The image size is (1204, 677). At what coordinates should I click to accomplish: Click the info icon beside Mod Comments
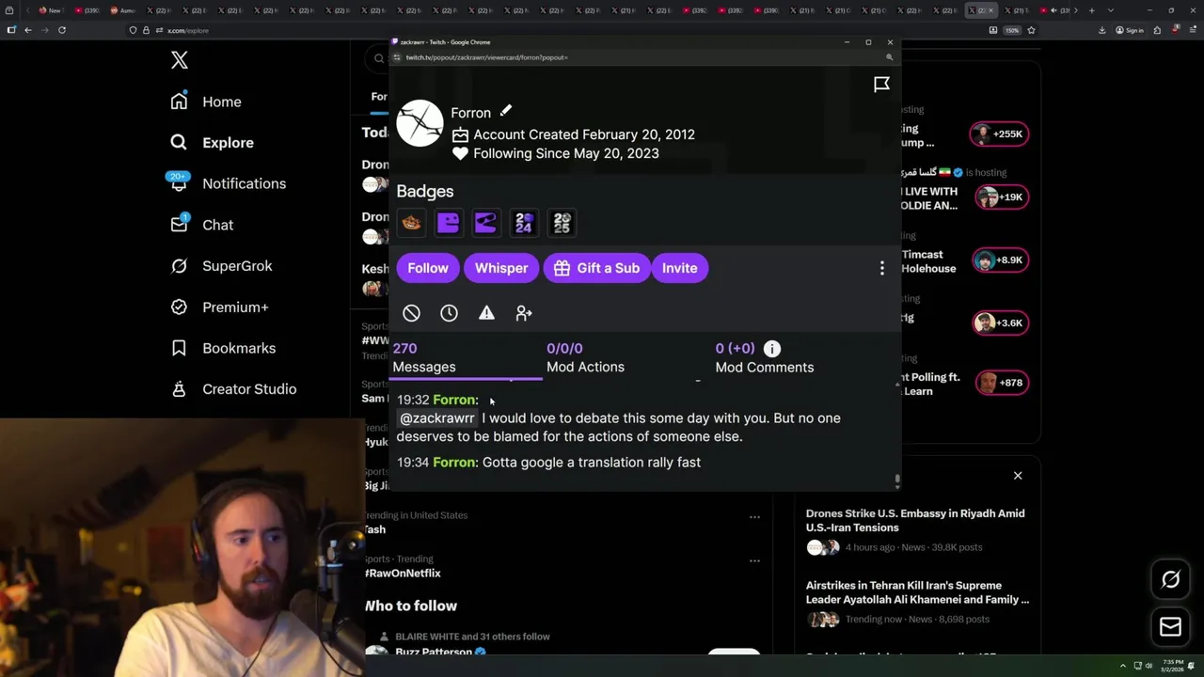click(x=772, y=349)
